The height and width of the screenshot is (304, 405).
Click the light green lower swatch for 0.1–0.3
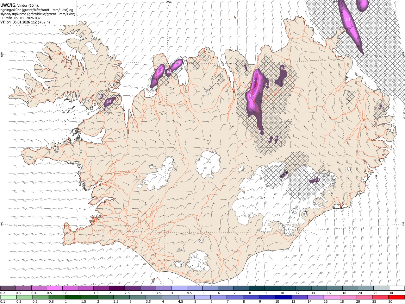pyautogui.click(x=8, y=297)
